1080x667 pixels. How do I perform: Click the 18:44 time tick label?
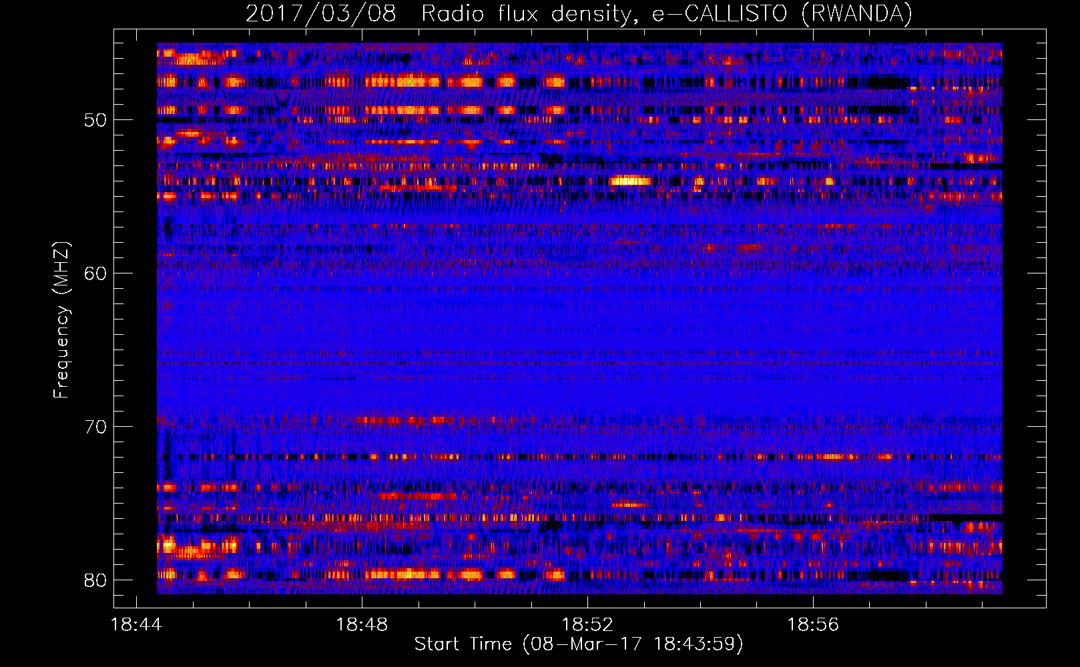(x=136, y=625)
